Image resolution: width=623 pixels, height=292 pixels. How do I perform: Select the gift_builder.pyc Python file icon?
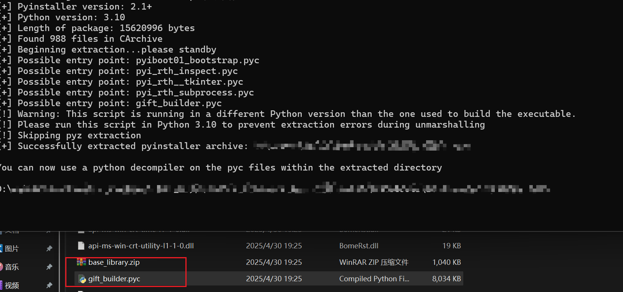click(82, 279)
